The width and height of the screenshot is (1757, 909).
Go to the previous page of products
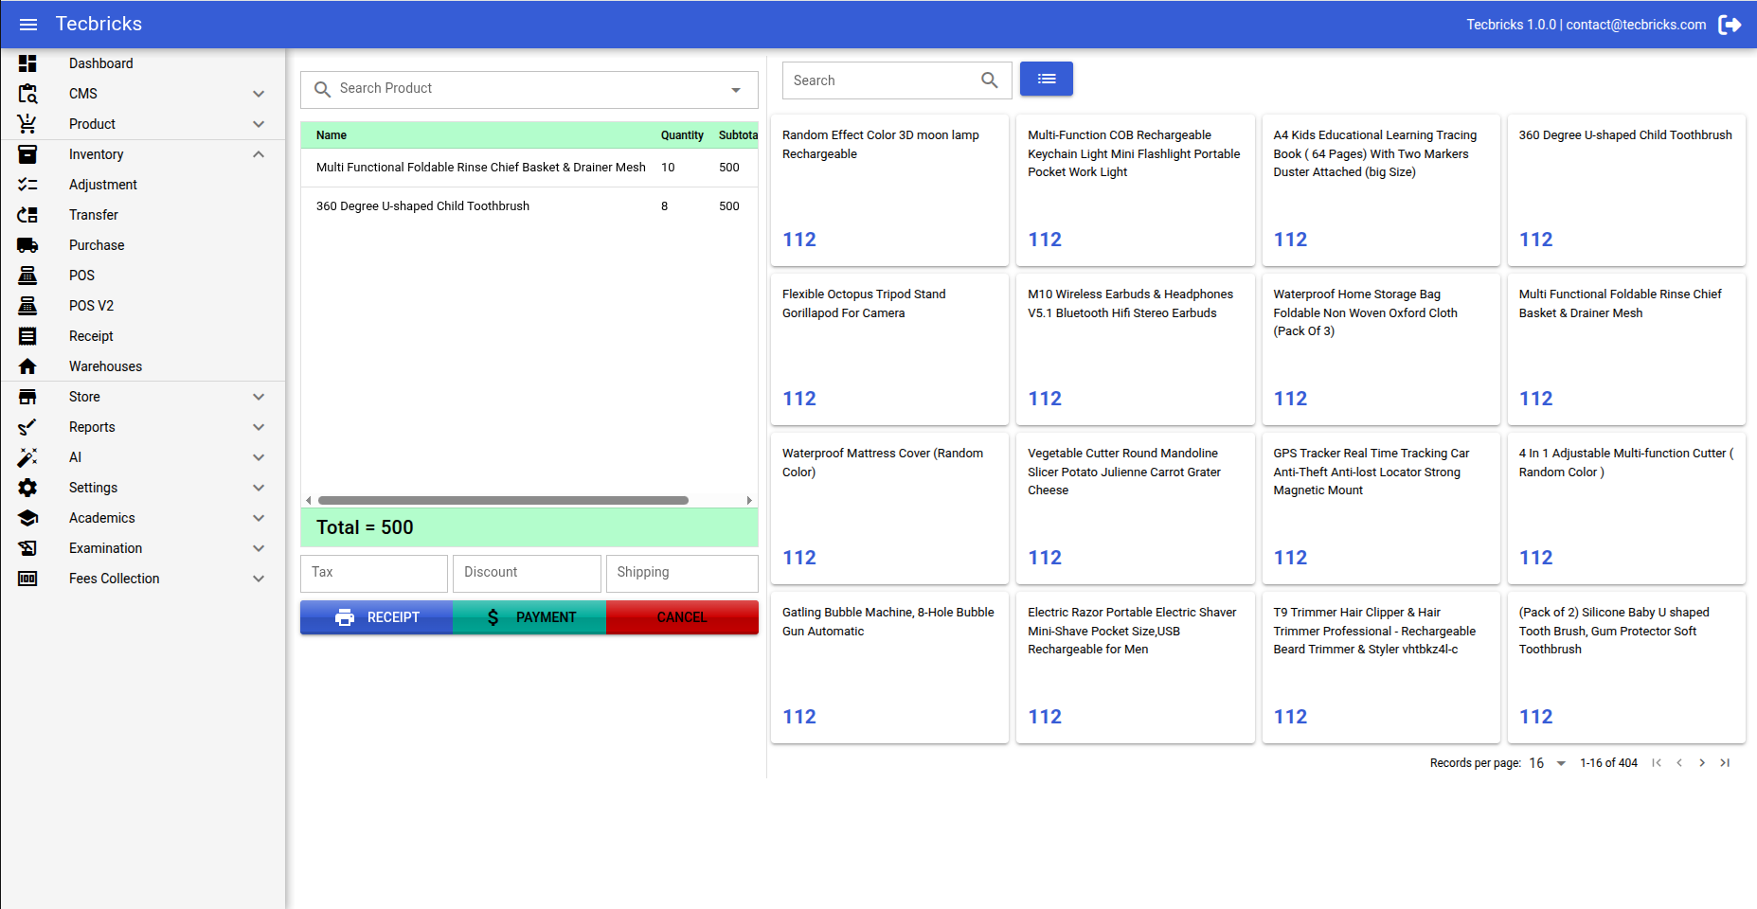1679,763
